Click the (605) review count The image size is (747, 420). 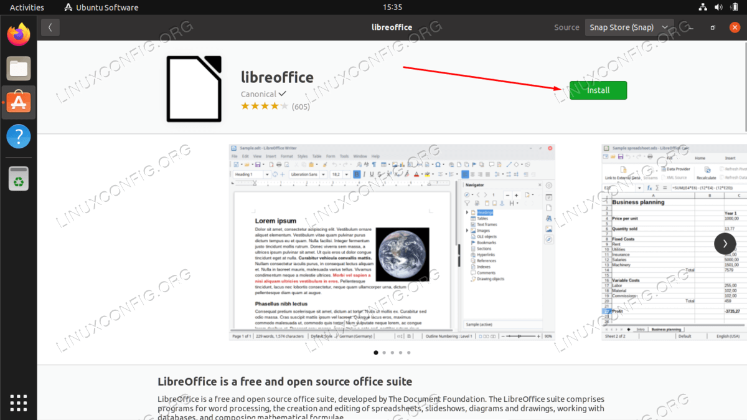(x=301, y=107)
